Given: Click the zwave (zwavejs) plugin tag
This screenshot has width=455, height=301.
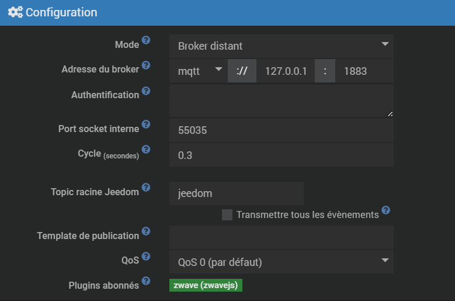Looking at the screenshot, I should click(x=206, y=285).
